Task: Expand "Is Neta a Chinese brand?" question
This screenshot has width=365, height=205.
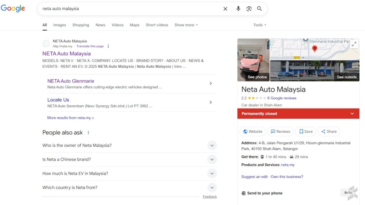Action: click(212, 159)
